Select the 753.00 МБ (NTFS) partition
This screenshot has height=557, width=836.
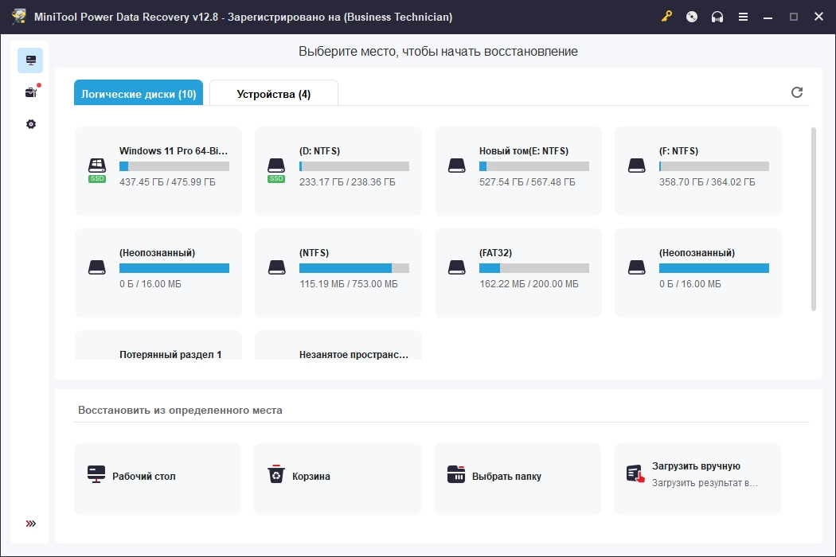(x=338, y=273)
